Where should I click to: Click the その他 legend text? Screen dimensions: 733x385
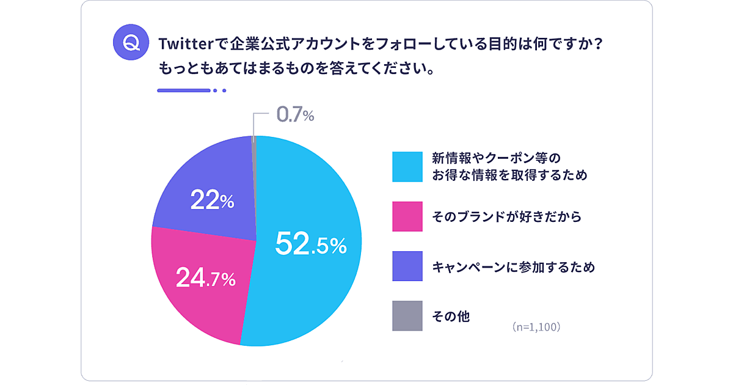(451, 317)
